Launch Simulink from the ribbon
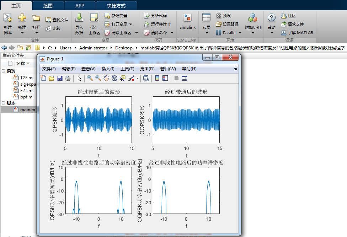Viewport: 347px width, 237px height. [187, 21]
